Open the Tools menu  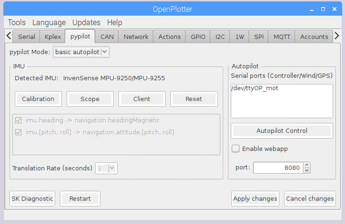pyautogui.click(x=17, y=23)
